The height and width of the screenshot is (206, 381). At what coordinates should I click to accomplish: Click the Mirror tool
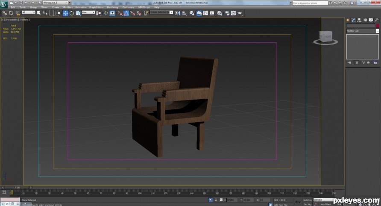point(178,13)
